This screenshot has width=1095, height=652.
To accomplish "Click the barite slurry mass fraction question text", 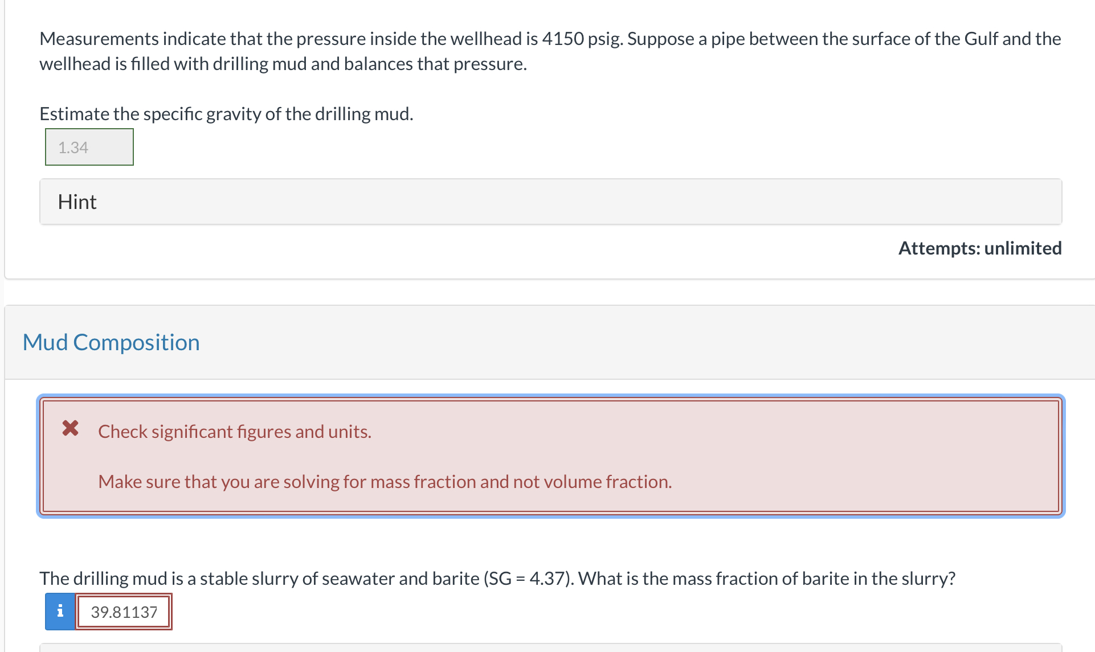I will click(497, 579).
